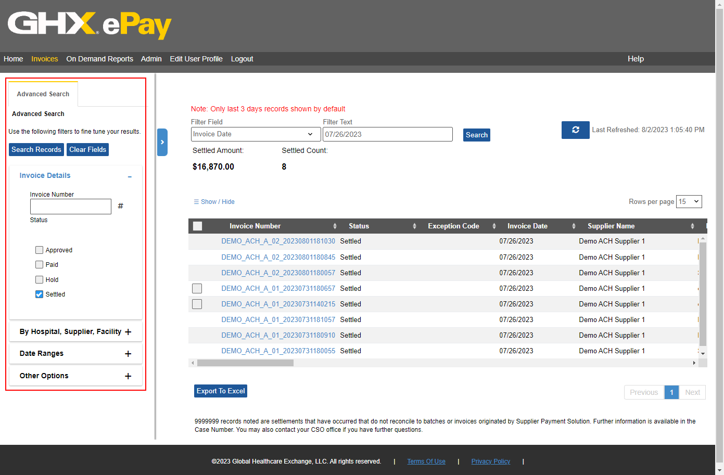Open invoice DEMO_ACH_A_01_20230731180910

point(278,336)
